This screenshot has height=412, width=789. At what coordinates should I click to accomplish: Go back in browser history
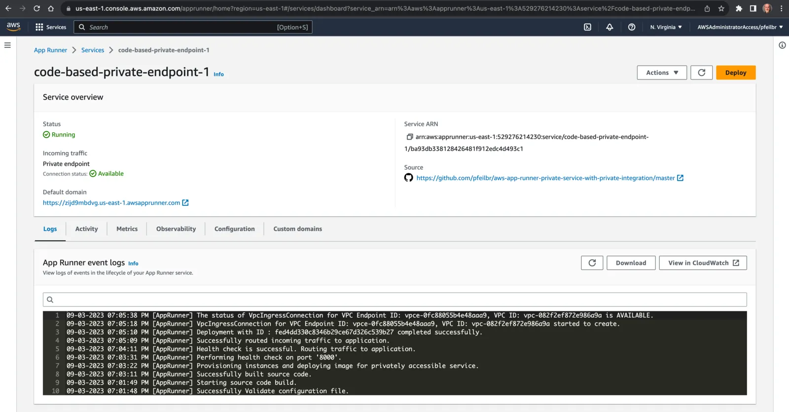click(8, 8)
